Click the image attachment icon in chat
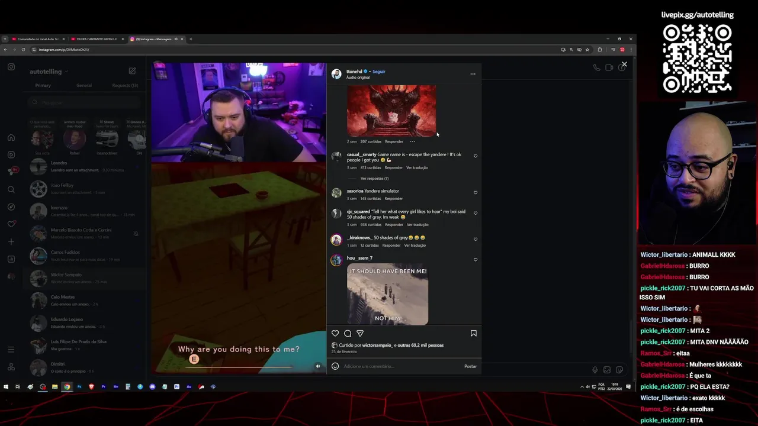 pyautogui.click(x=607, y=370)
